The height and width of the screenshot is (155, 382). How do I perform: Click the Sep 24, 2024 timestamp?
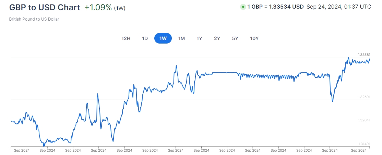point(339,7)
